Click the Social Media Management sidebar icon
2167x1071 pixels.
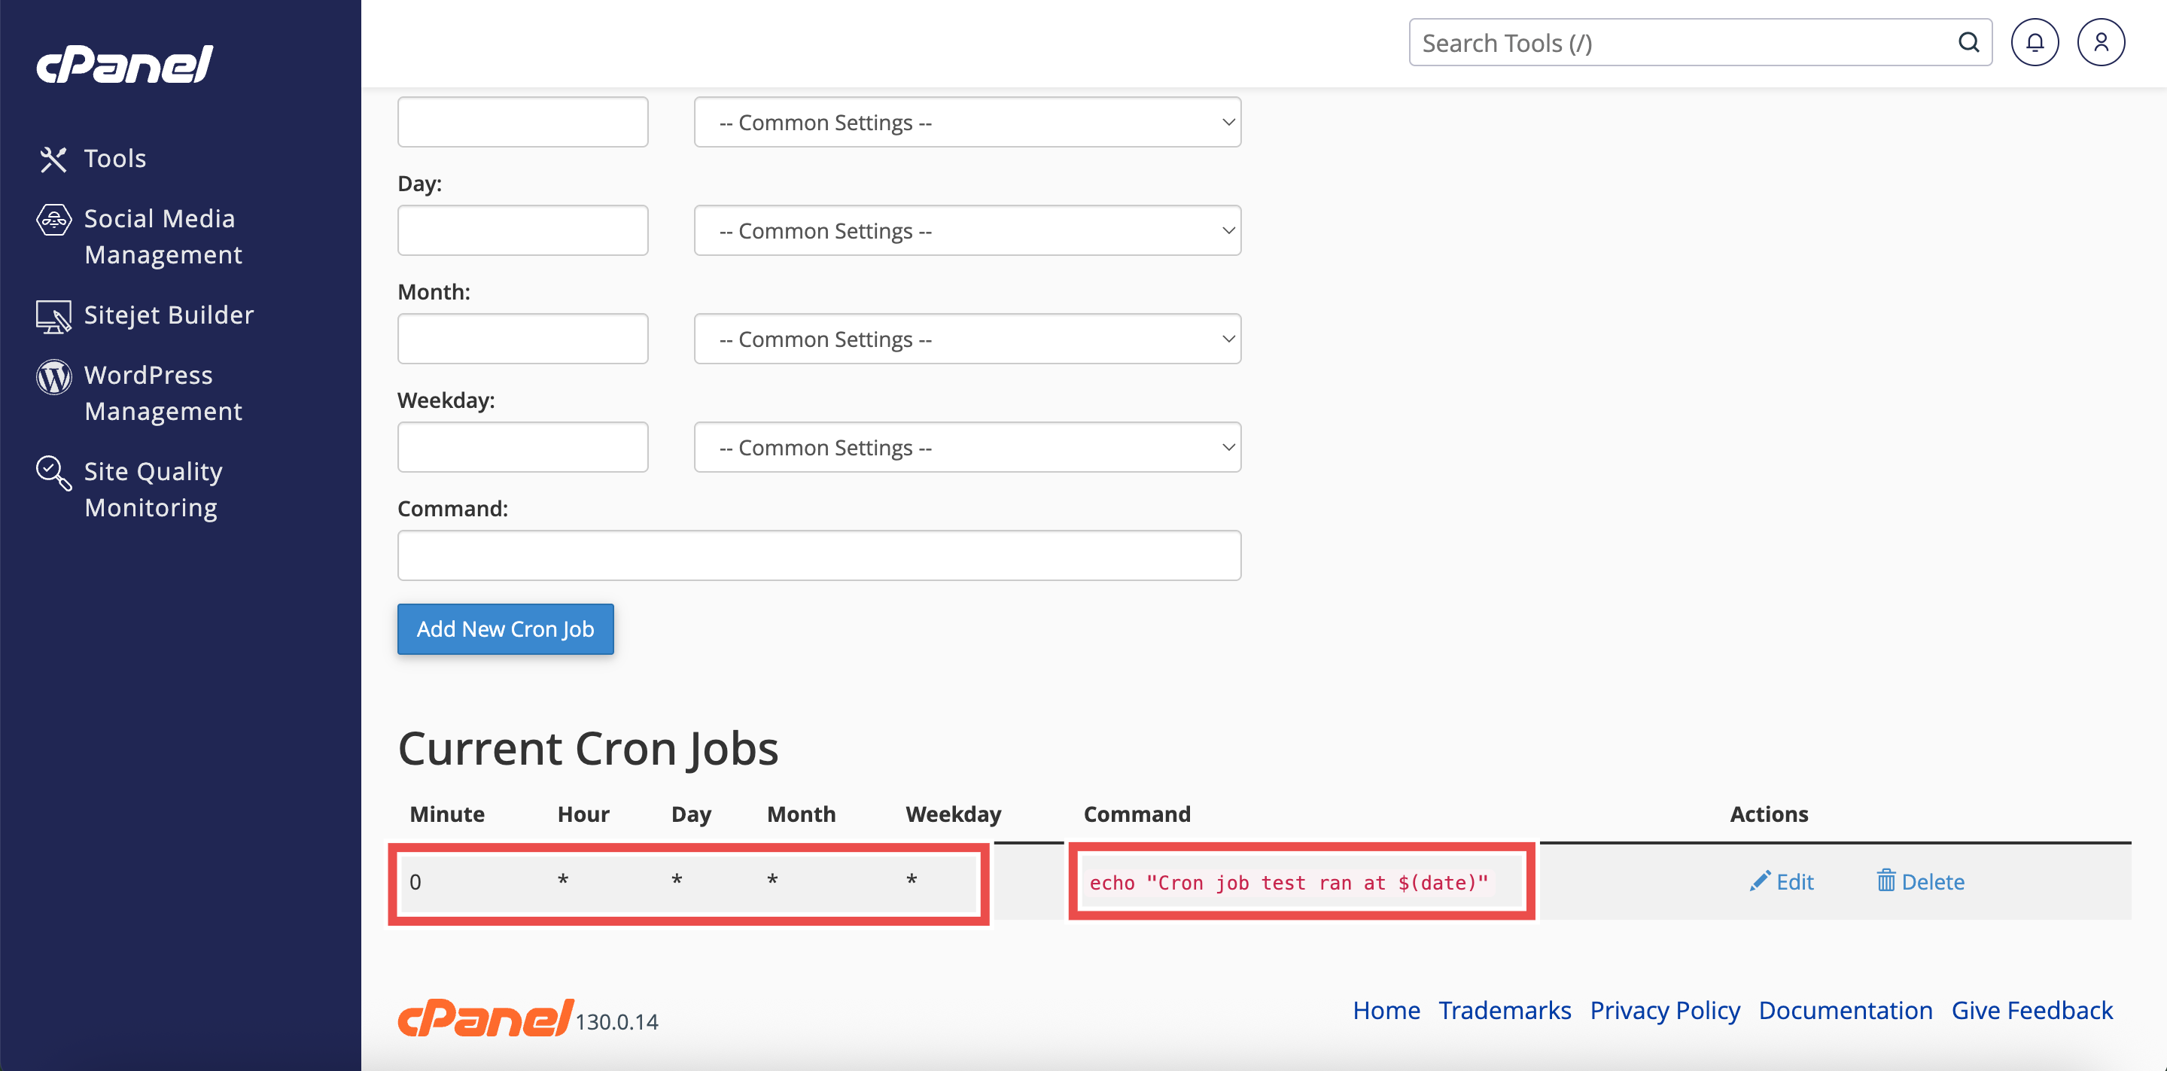(54, 220)
